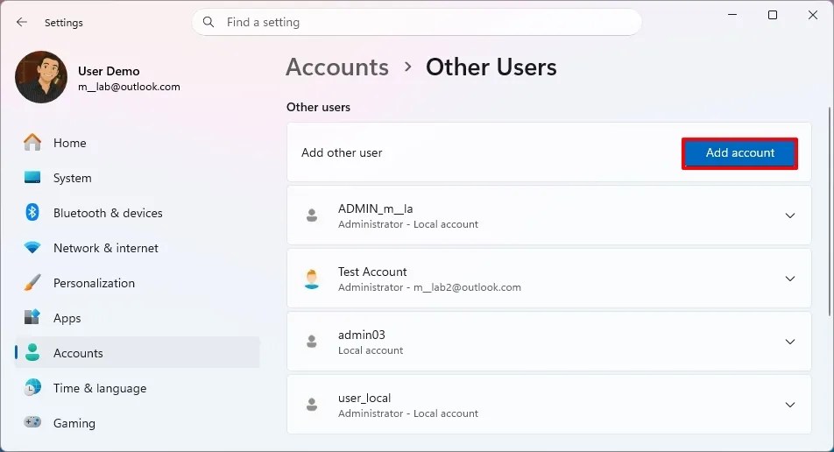
Task: Click the Add account button
Action: click(740, 153)
